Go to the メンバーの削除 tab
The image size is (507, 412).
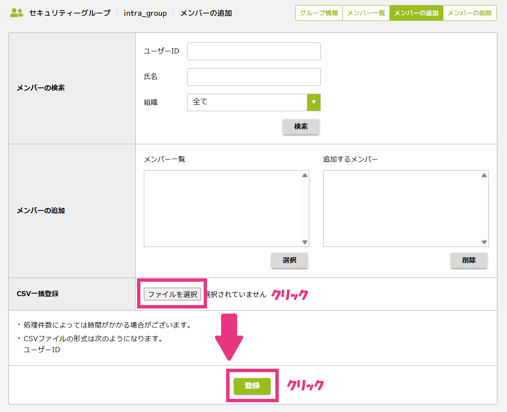coord(470,13)
